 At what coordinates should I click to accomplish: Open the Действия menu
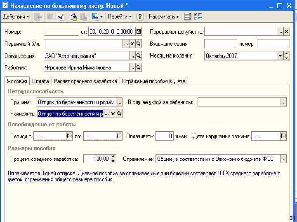tap(16, 16)
